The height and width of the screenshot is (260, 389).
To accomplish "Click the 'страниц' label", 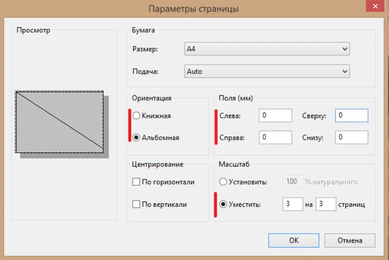I will 351,205.
